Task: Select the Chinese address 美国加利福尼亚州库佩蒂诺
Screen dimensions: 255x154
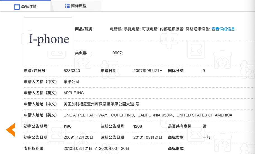Action: [x=101, y=104]
